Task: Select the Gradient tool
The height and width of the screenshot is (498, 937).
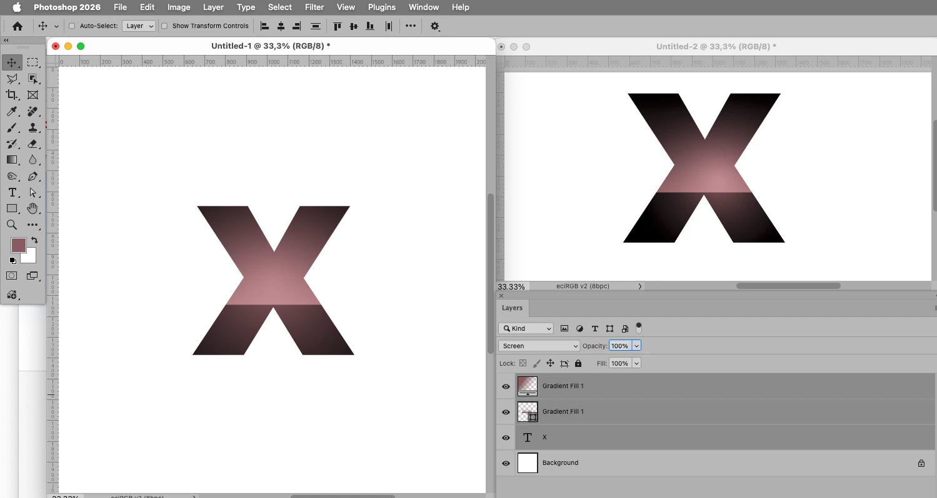Action: 12,160
